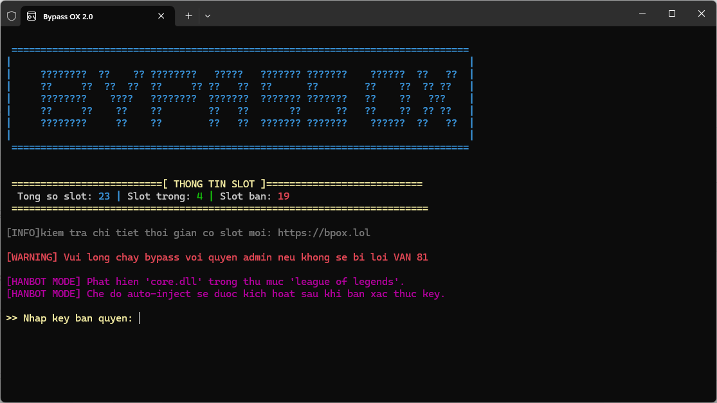Click the gray [INFO] label
Image resolution: width=717 pixels, height=403 pixels.
[23, 233]
